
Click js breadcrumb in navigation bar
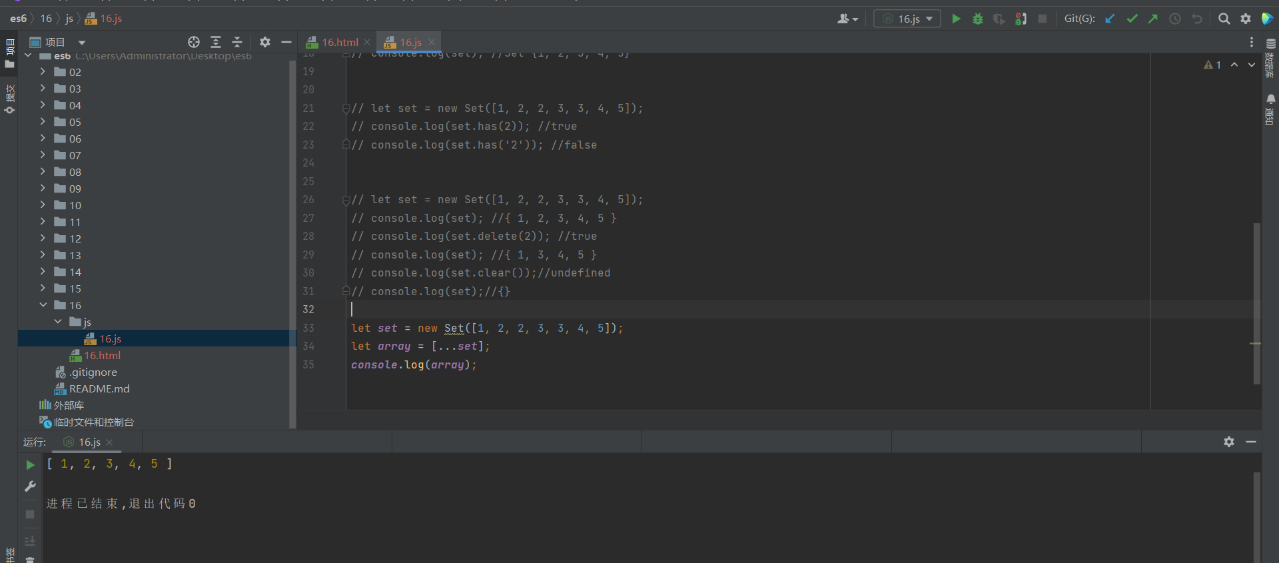69,19
